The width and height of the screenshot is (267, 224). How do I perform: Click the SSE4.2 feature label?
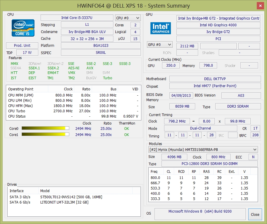pyautogui.click(x=53, y=68)
